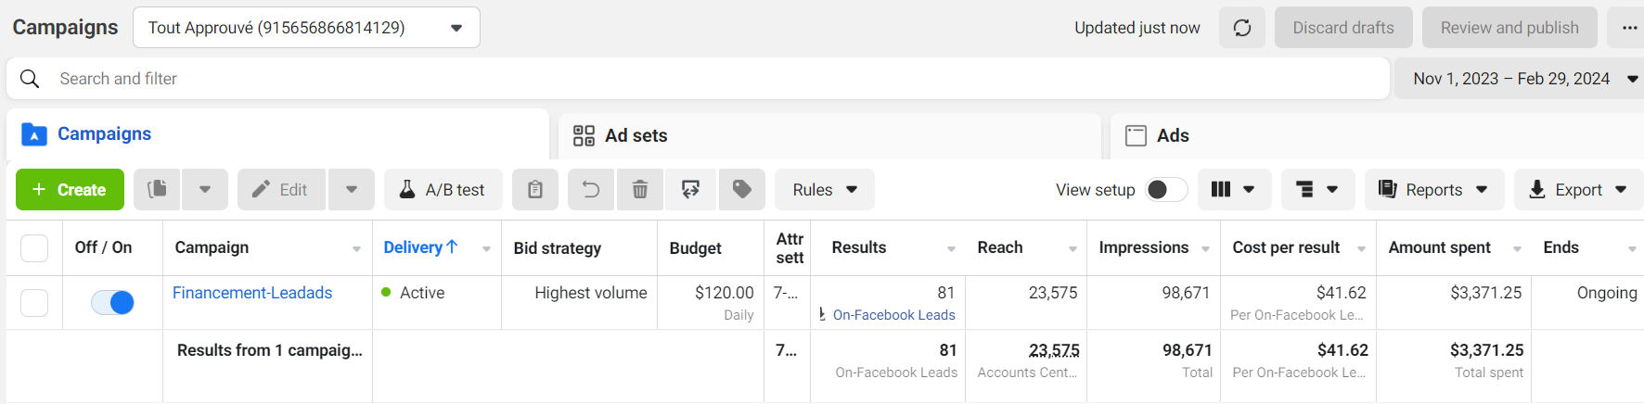
Task: Click the duplicate campaign icon
Action: (158, 190)
